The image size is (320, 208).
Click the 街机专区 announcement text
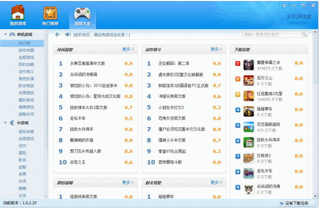(x=102, y=35)
